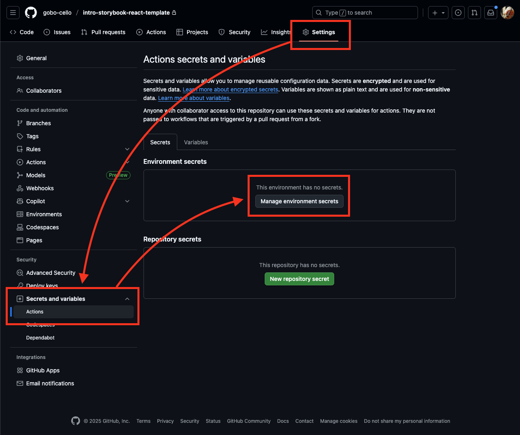Open the footer Privacy link
The image size is (520, 435).
click(165, 421)
